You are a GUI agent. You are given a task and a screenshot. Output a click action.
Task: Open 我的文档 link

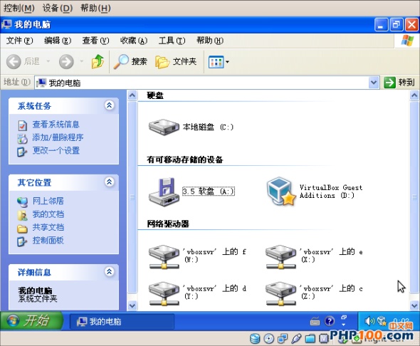48,214
